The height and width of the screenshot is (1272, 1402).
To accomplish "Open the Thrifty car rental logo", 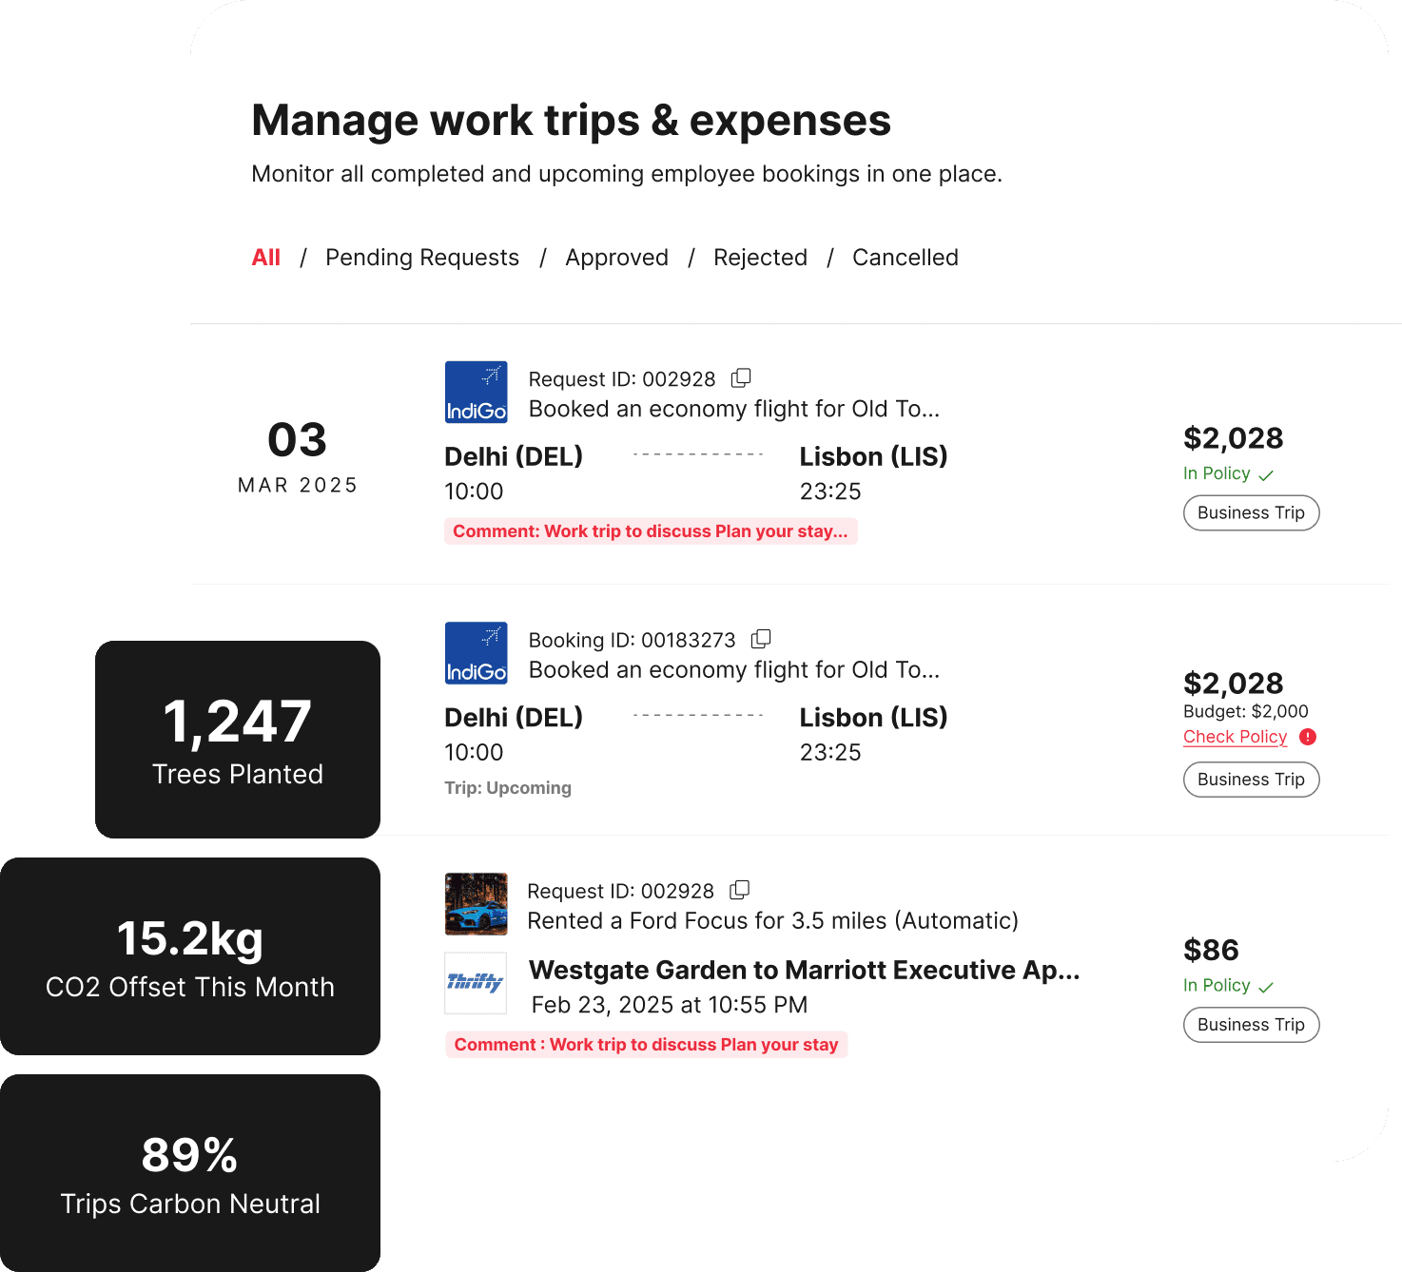I will [x=476, y=983].
